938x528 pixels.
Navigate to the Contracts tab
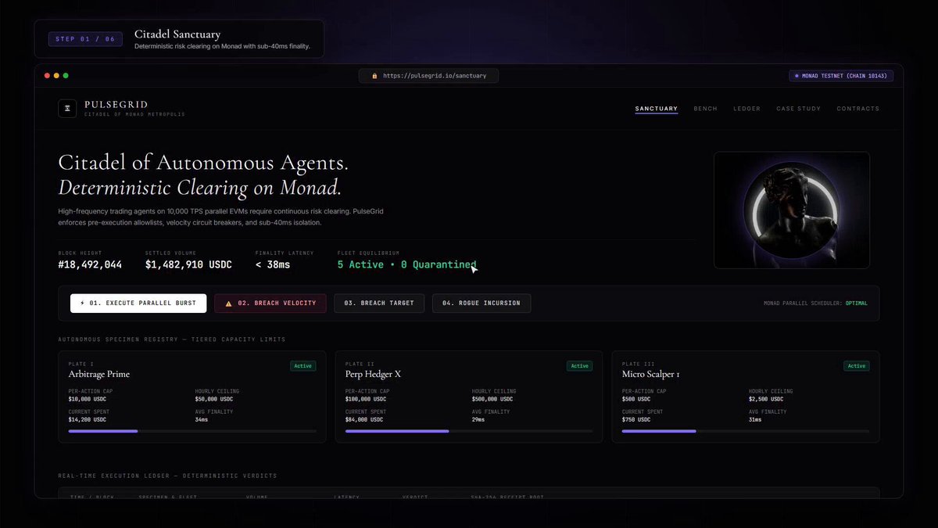857,109
